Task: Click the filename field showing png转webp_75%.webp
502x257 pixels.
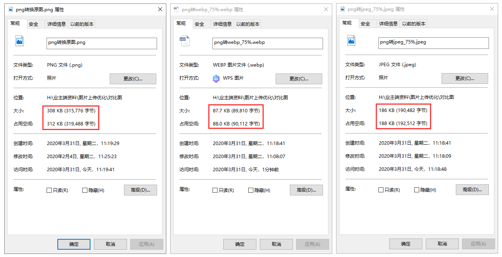Action: [268, 43]
